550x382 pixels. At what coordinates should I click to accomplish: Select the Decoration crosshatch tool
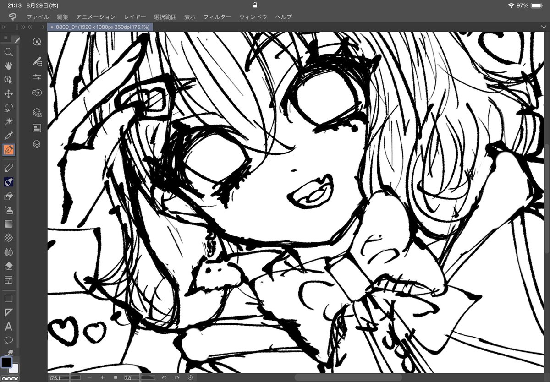click(8, 238)
